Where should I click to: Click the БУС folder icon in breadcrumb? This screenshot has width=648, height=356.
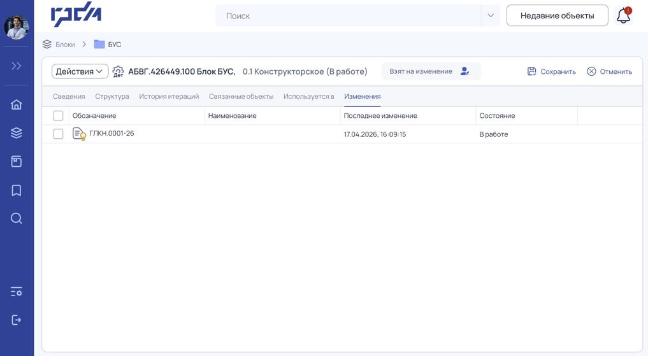tap(99, 44)
